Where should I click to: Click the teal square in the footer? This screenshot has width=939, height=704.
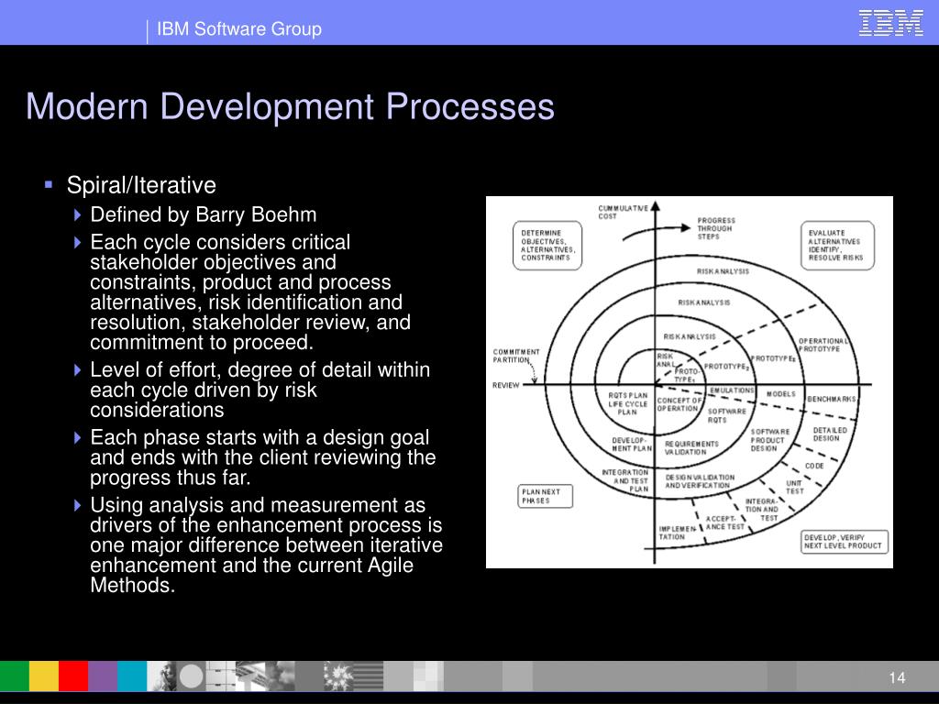132,676
